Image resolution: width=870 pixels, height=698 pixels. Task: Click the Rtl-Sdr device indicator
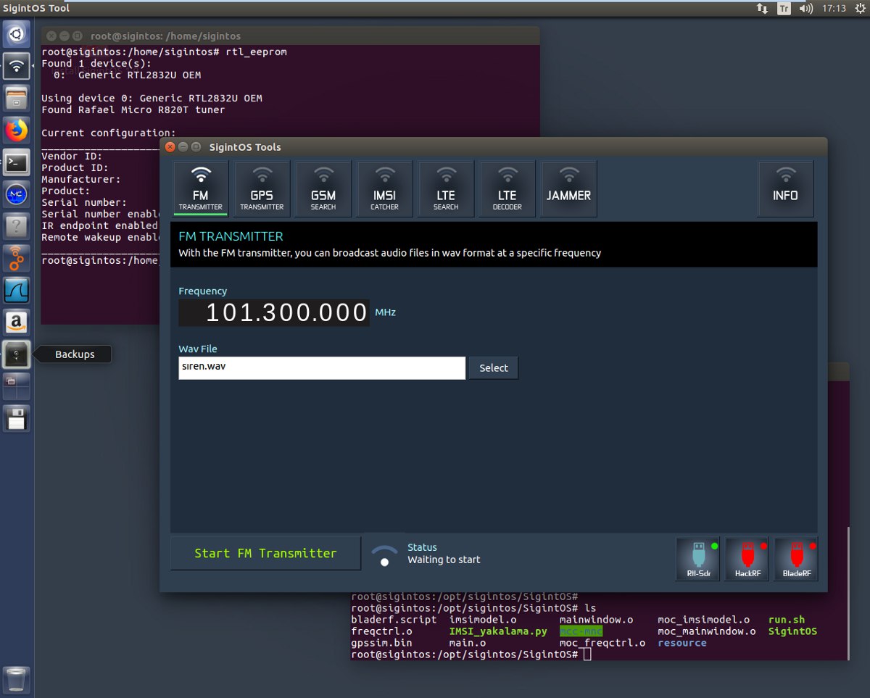pyautogui.click(x=698, y=559)
